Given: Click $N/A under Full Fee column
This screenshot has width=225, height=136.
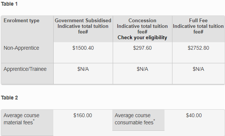Looking at the screenshot, I should pos(198,69).
